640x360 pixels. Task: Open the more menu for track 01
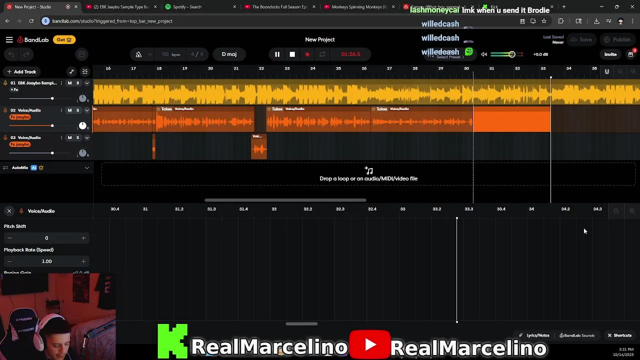click(61, 83)
